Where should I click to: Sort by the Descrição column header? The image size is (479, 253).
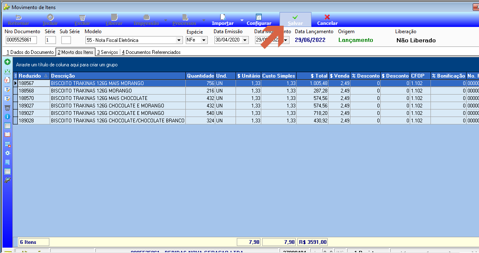point(118,76)
